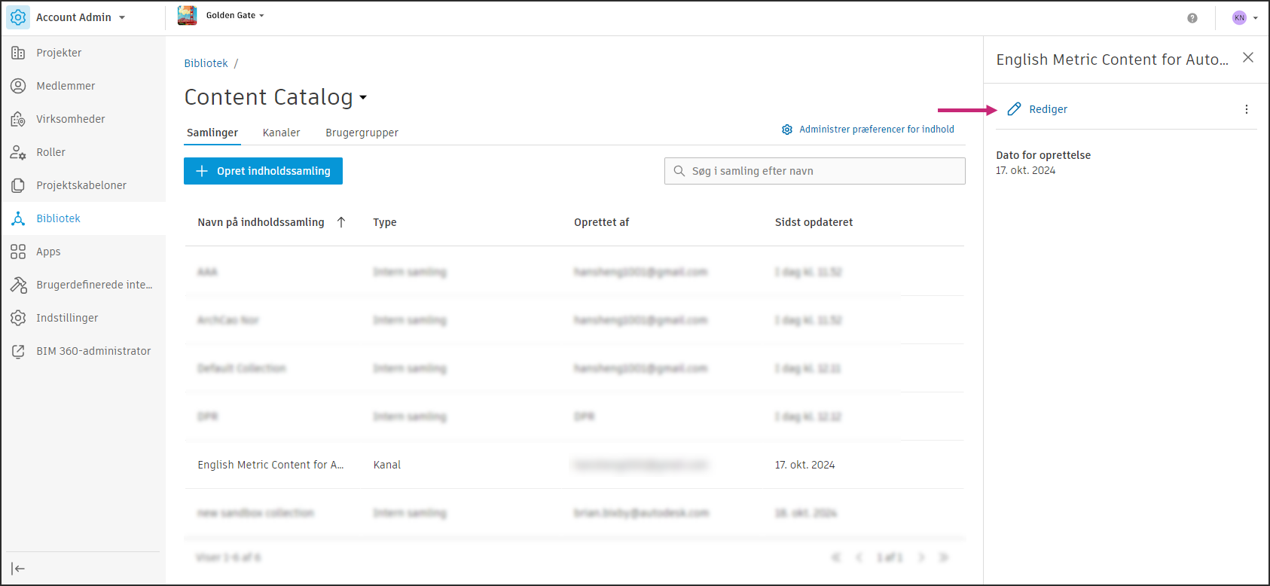
Task: Click the Apps grid icon
Action: click(18, 252)
